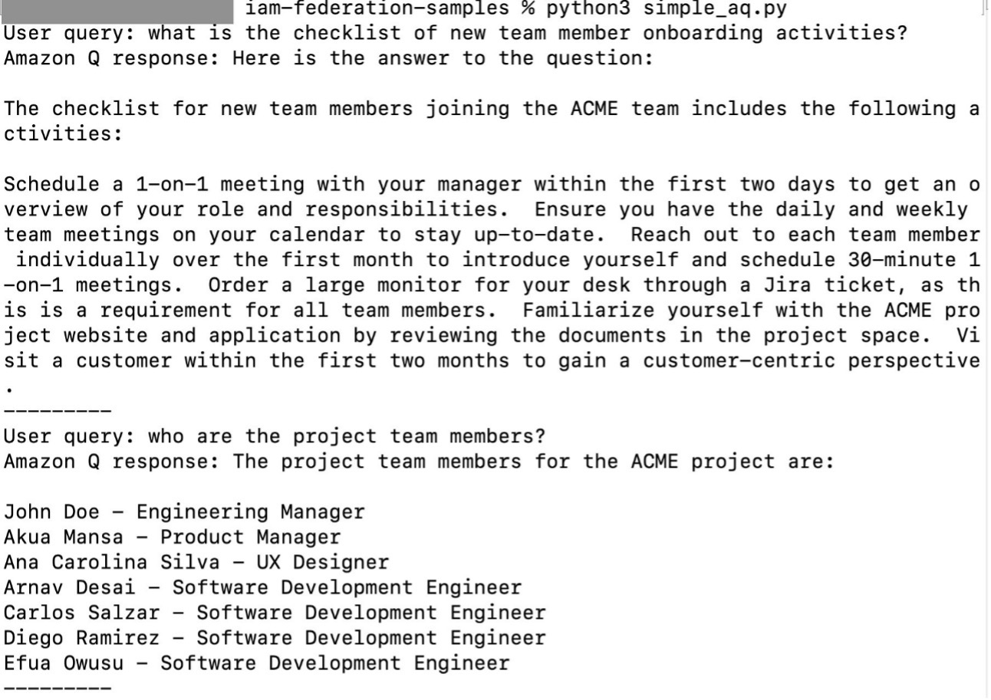991x700 pixels.
Task: Click the simple_aq.py filename in command
Action: 715,9
